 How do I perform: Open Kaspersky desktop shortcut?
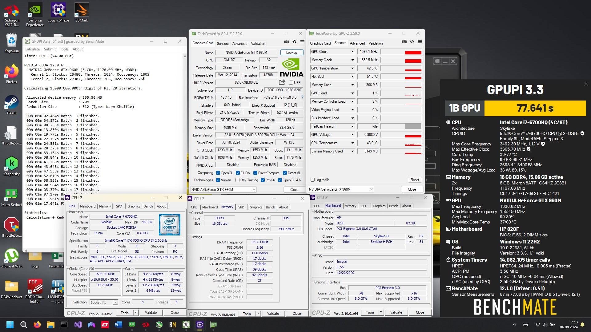click(12, 166)
